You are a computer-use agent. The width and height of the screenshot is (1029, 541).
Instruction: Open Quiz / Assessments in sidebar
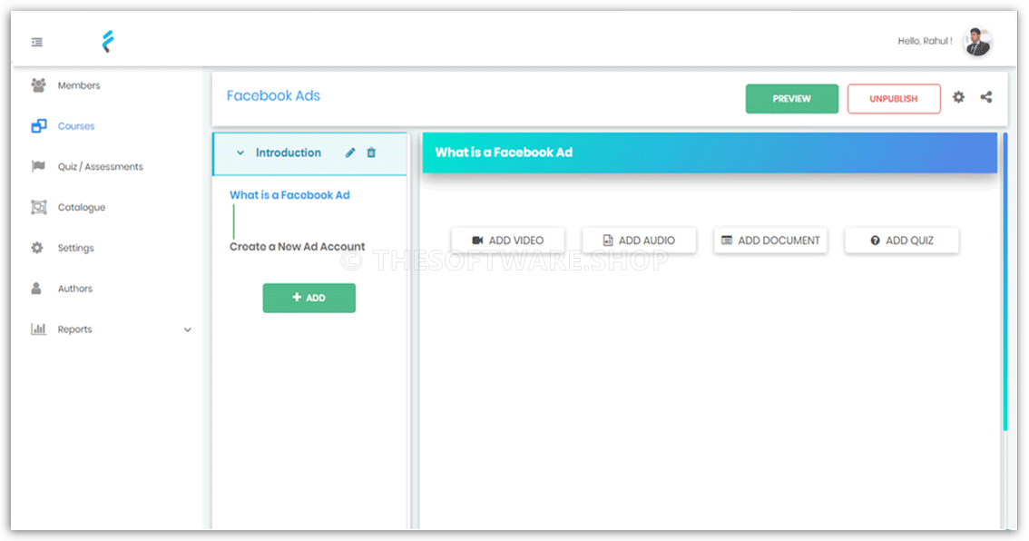click(x=100, y=167)
